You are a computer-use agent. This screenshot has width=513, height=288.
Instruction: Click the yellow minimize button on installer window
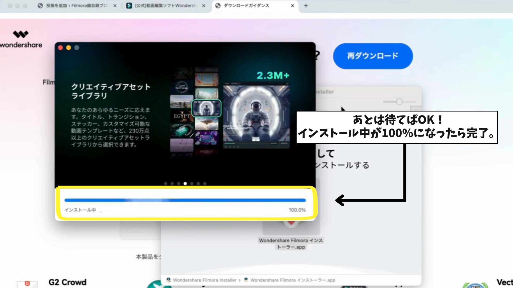coord(69,48)
